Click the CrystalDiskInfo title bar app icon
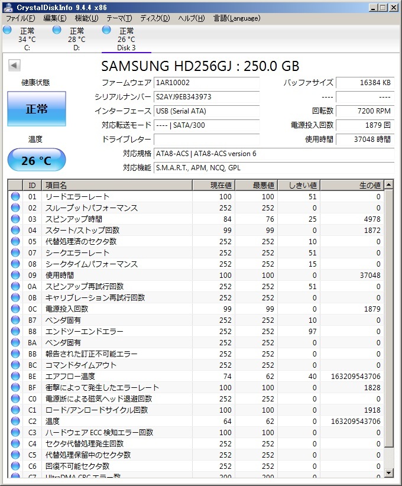The height and width of the screenshot is (486, 402). coord(8,7)
